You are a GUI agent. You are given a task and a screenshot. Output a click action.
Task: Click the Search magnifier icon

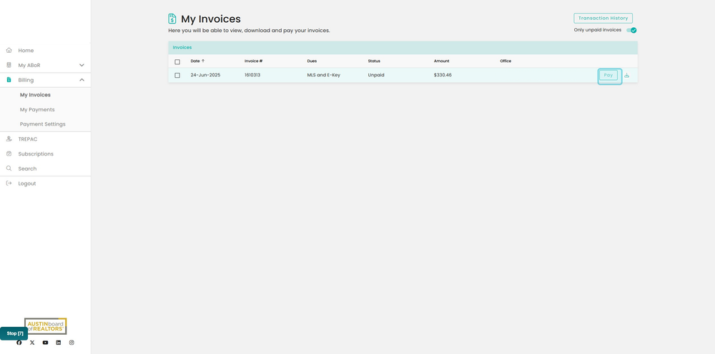tap(9, 168)
